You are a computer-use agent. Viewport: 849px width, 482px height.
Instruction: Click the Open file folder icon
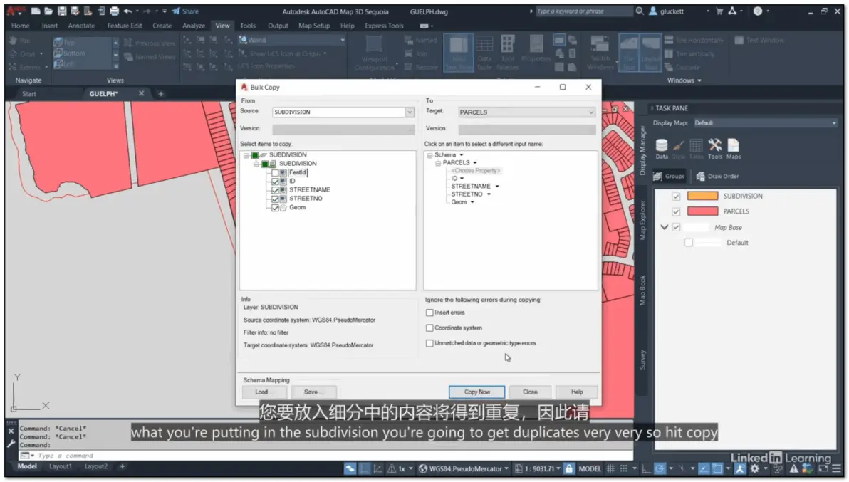(48, 11)
